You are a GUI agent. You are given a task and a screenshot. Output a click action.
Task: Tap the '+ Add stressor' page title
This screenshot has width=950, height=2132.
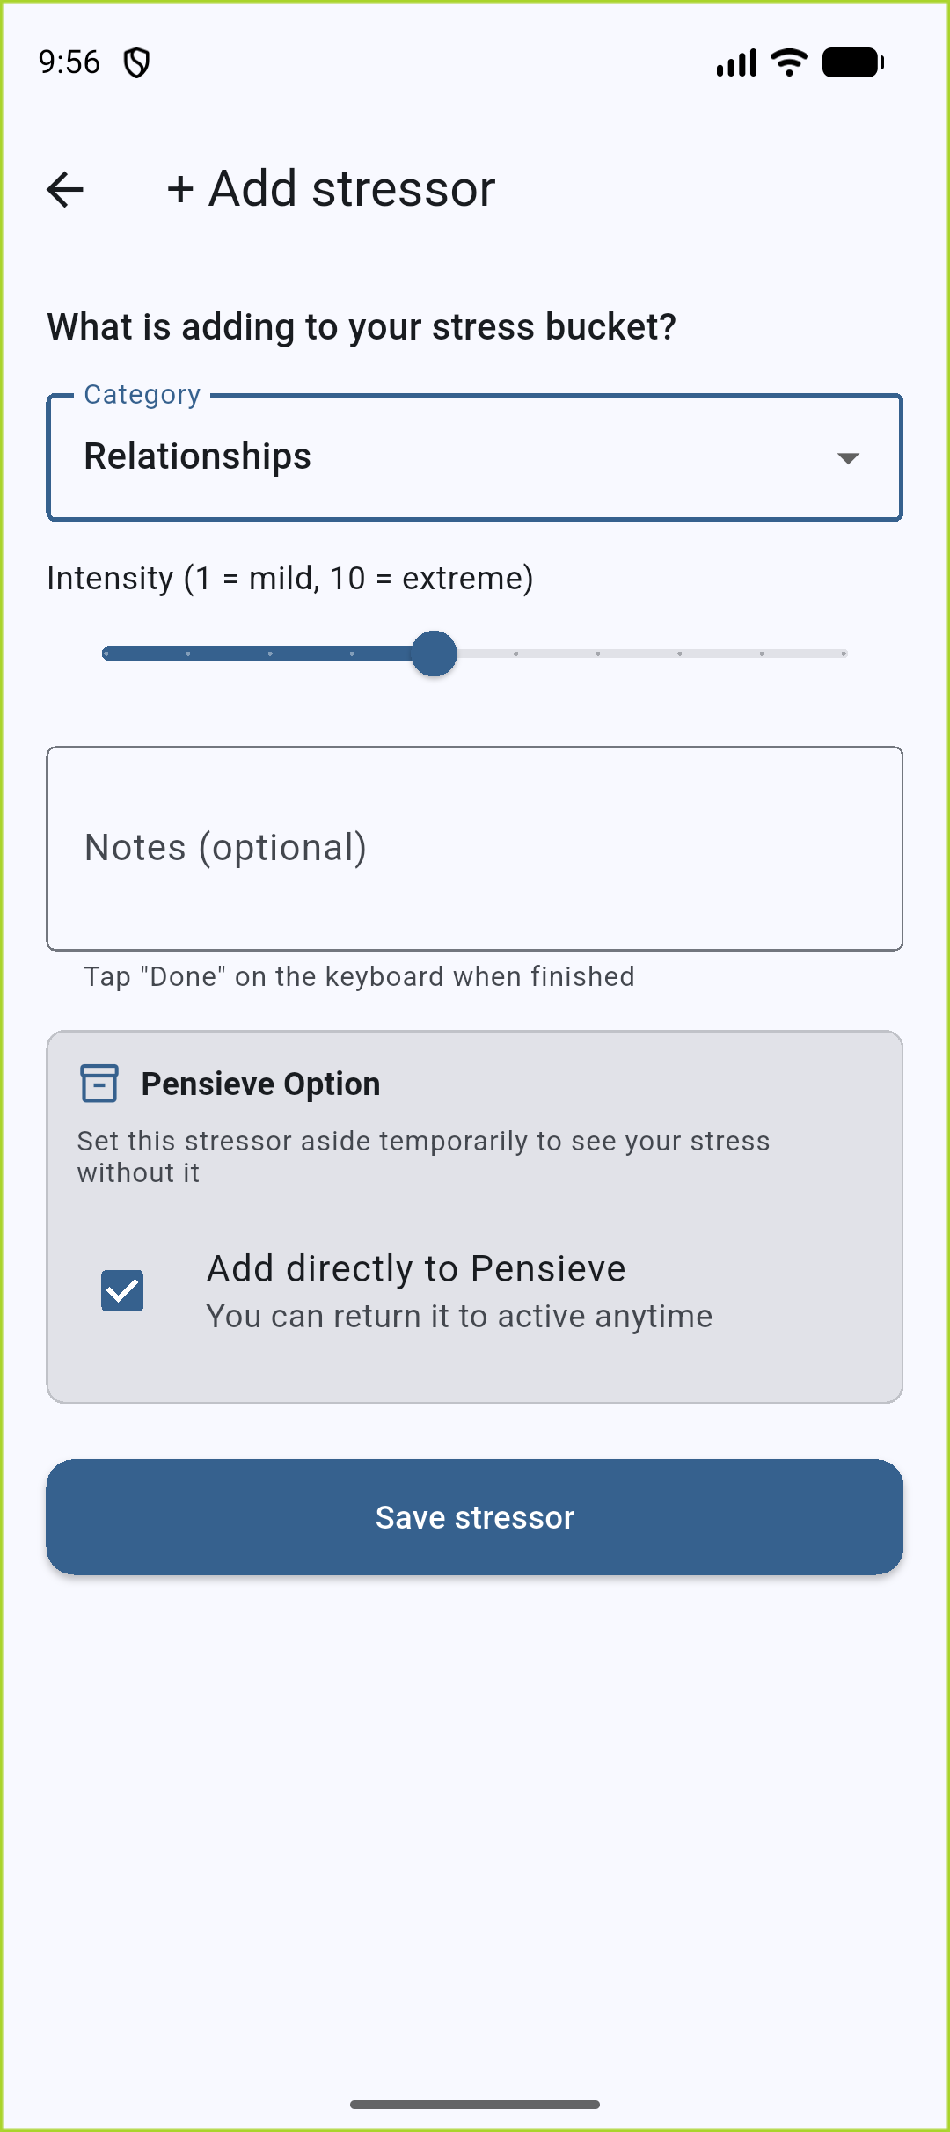(331, 188)
